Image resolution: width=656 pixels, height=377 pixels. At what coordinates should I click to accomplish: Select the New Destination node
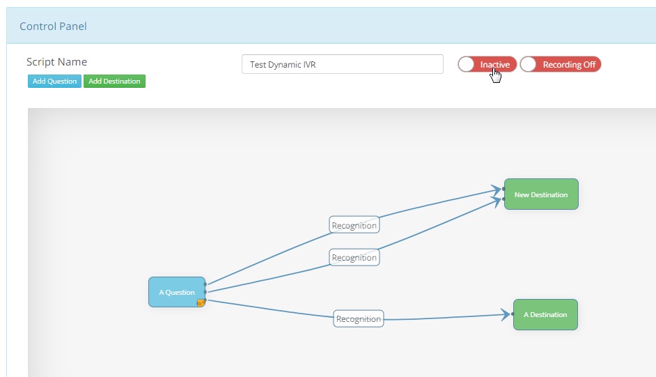pyautogui.click(x=541, y=194)
